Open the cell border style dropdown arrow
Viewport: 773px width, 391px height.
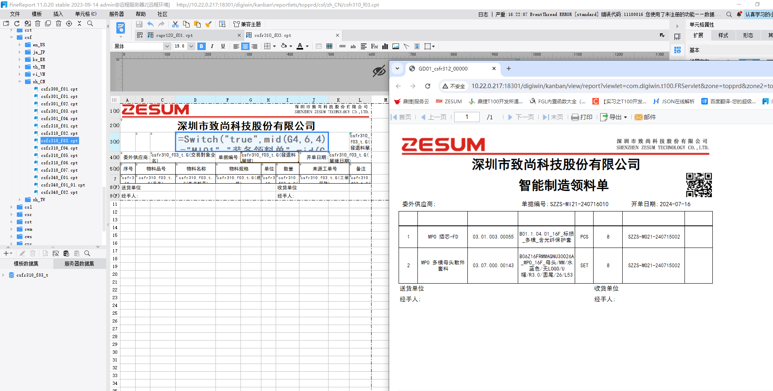(x=274, y=46)
